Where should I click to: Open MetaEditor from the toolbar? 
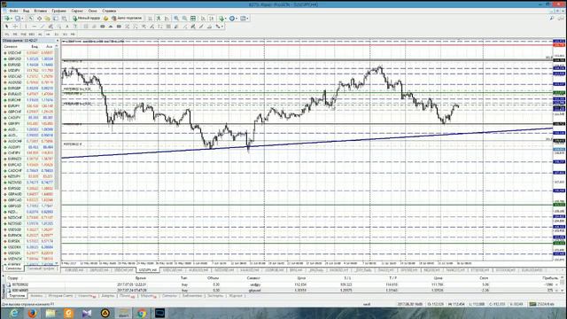click(x=105, y=18)
